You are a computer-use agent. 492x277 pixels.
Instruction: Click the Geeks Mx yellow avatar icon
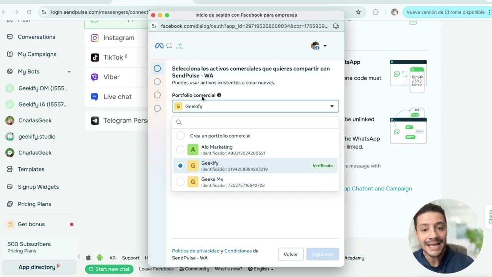tap(193, 182)
